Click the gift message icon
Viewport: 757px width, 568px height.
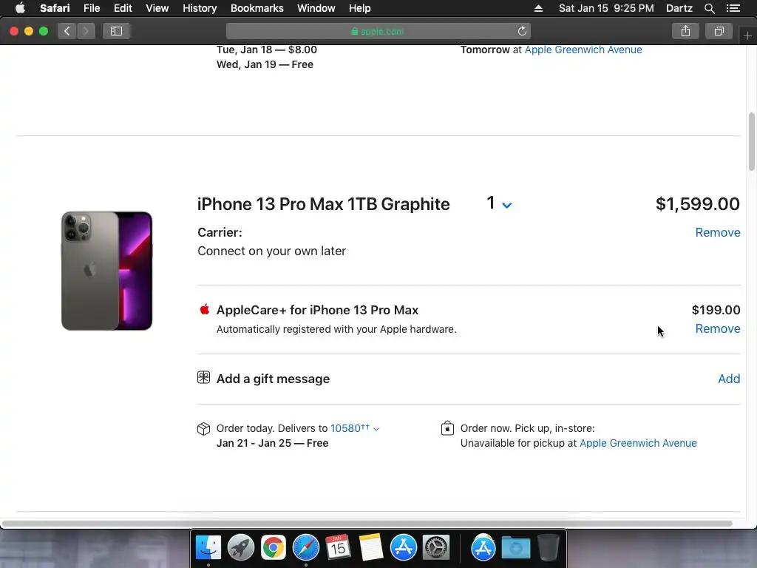pyautogui.click(x=204, y=377)
